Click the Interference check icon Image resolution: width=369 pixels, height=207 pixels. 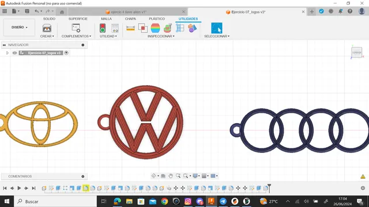pos(143,28)
